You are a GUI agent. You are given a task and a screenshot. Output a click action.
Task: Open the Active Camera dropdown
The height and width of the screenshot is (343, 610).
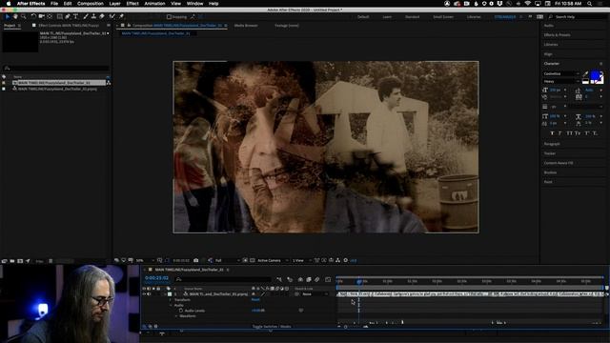[x=273, y=260]
